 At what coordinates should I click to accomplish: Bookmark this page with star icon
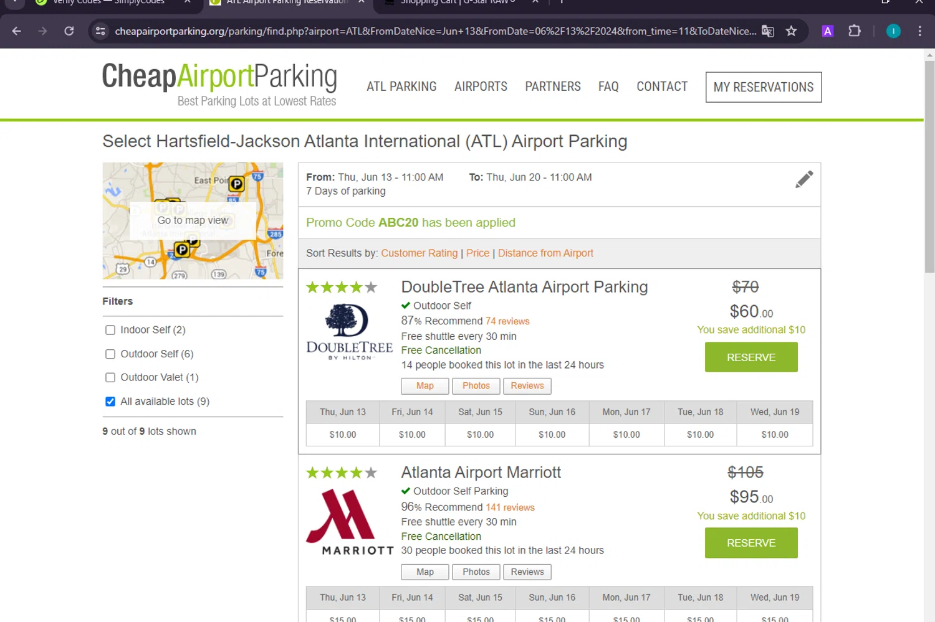pos(792,31)
